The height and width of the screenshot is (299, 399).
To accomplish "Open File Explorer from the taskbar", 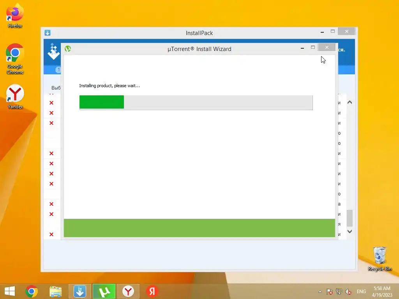I will pos(55,291).
